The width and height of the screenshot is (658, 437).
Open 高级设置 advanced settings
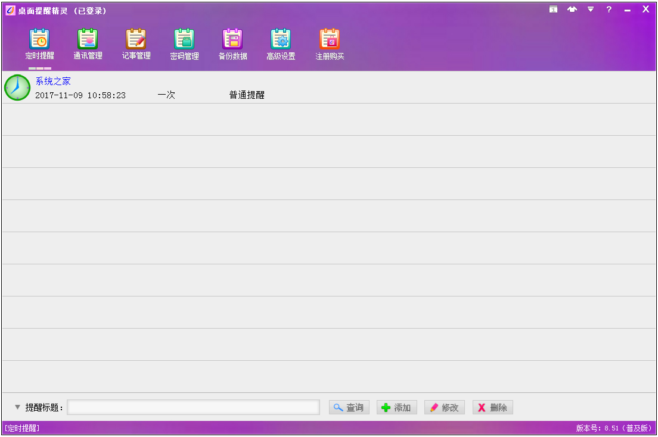point(281,45)
